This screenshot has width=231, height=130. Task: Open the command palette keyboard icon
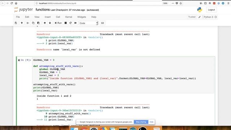(x=103, y=23)
